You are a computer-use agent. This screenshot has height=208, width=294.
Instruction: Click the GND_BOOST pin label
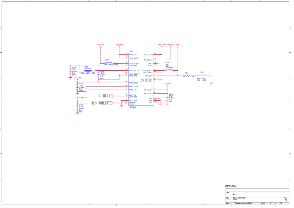(134, 74)
